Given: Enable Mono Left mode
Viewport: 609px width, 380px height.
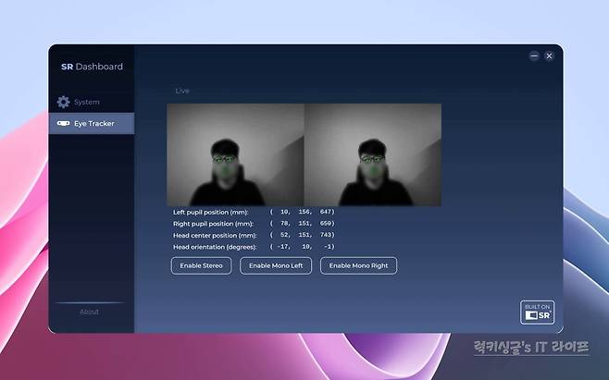Looking at the screenshot, I should tap(276, 266).
